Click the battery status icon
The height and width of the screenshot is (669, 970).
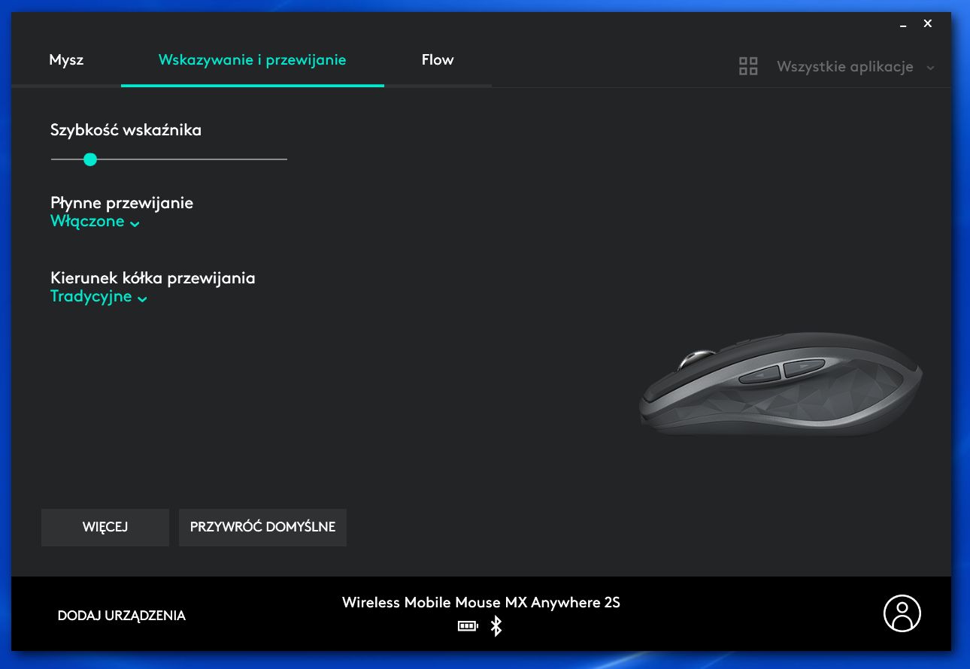[x=468, y=625]
